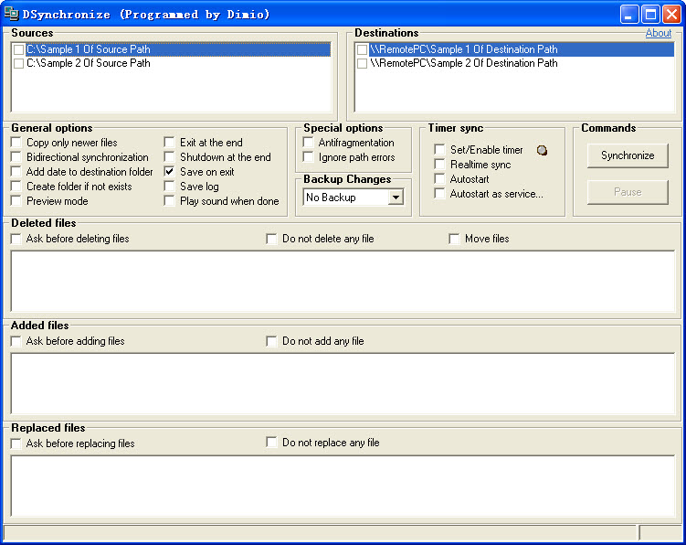Viewport: 686px width, 545px height.
Task: Tick checkbox for Sample 1 source path
Action: (18, 49)
